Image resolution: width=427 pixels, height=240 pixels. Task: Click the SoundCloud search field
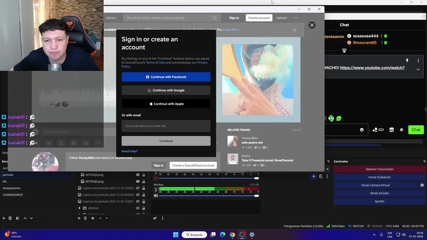[171, 18]
